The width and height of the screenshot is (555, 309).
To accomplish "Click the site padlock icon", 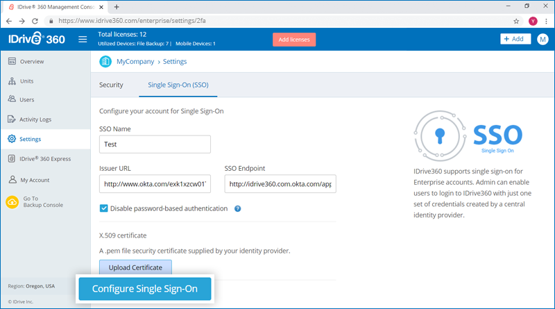I will (x=51, y=21).
